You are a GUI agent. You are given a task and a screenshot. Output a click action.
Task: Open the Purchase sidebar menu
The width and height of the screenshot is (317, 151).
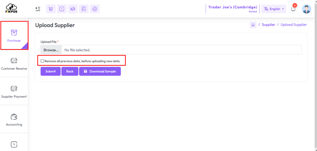tap(14, 35)
